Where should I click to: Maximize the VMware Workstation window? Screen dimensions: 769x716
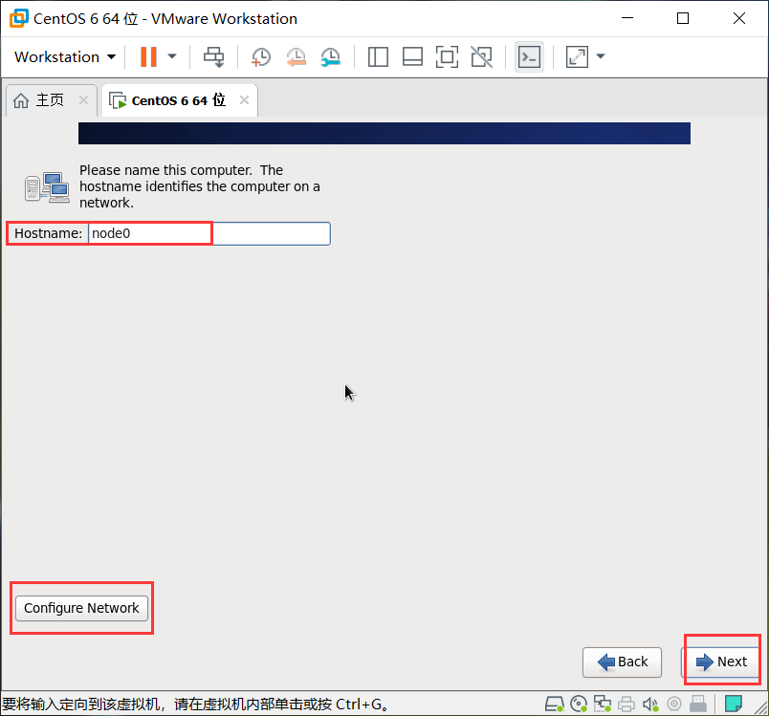pyautogui.click(x=683, y=18)
